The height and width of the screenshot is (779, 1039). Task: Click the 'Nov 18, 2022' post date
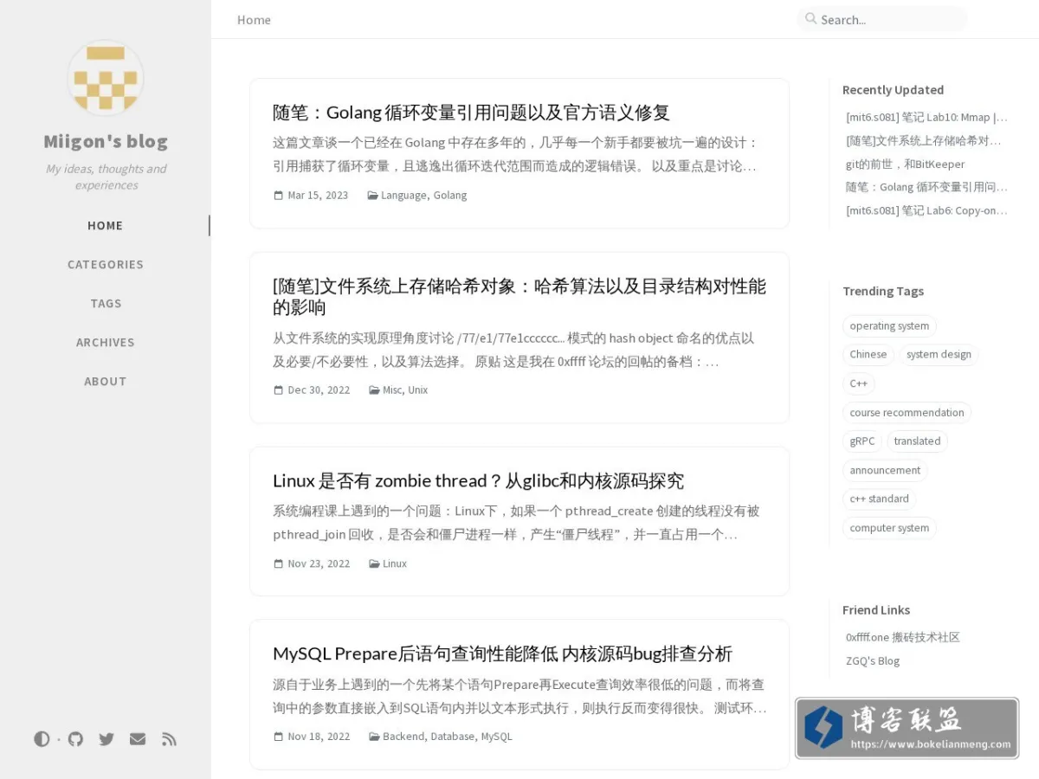[x=319, y=737]
